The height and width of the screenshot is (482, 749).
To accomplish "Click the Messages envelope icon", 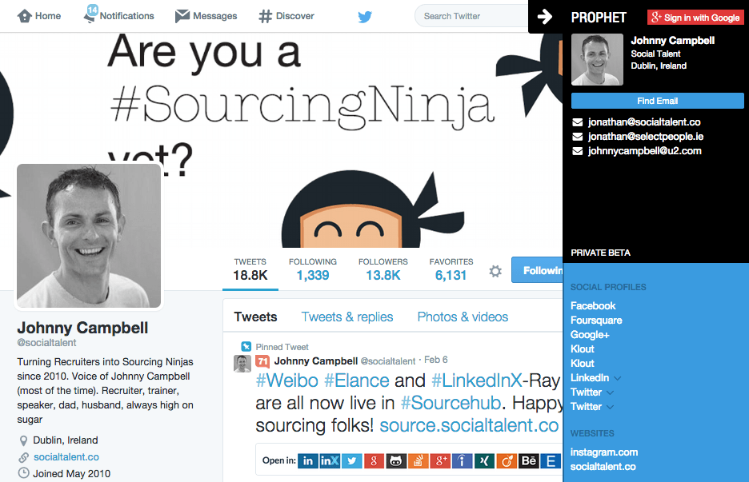I will [182, 16].
